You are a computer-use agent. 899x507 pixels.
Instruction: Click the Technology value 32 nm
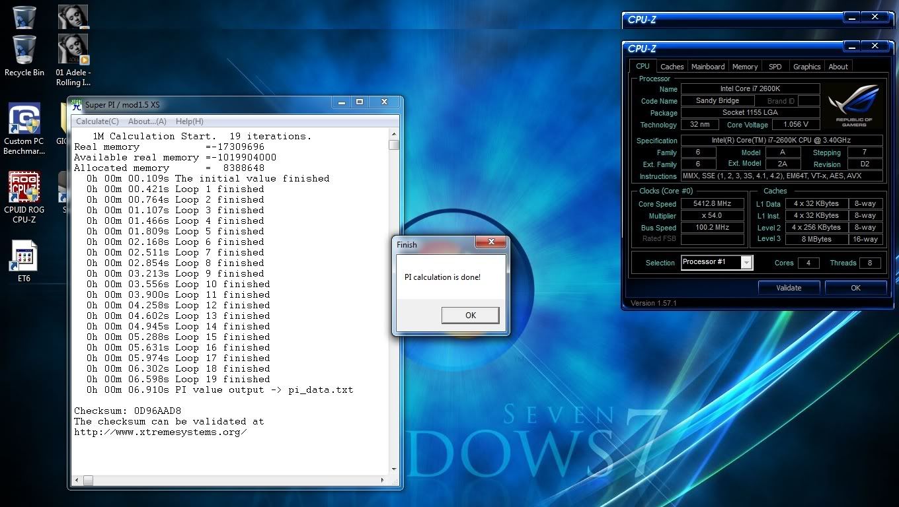tap(699, 124)
